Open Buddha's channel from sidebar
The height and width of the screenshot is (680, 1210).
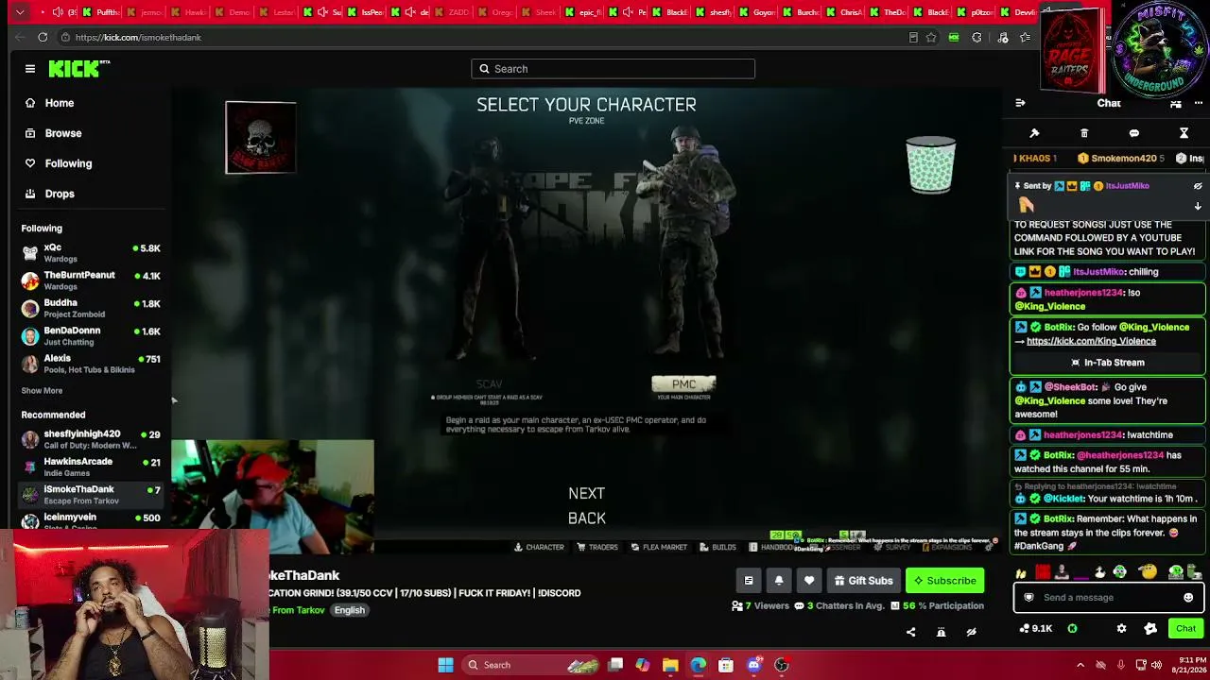pyautogui.click(x=91, y=308)
